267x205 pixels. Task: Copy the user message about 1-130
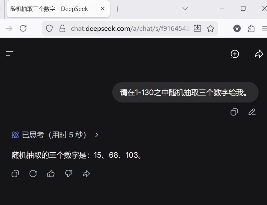pyautogui.click(x=234, y=112)
